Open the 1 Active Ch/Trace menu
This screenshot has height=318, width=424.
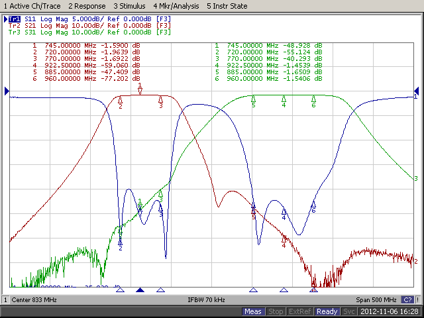pyautogui.click(x=32, y=6)
